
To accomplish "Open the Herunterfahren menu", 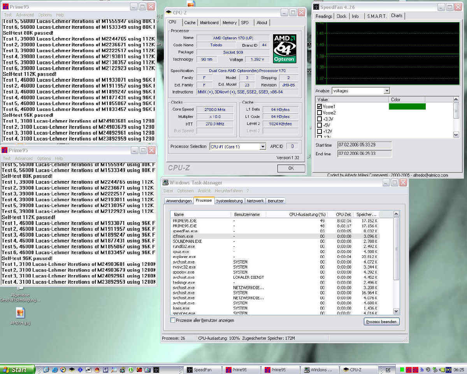I will [229, 191].
